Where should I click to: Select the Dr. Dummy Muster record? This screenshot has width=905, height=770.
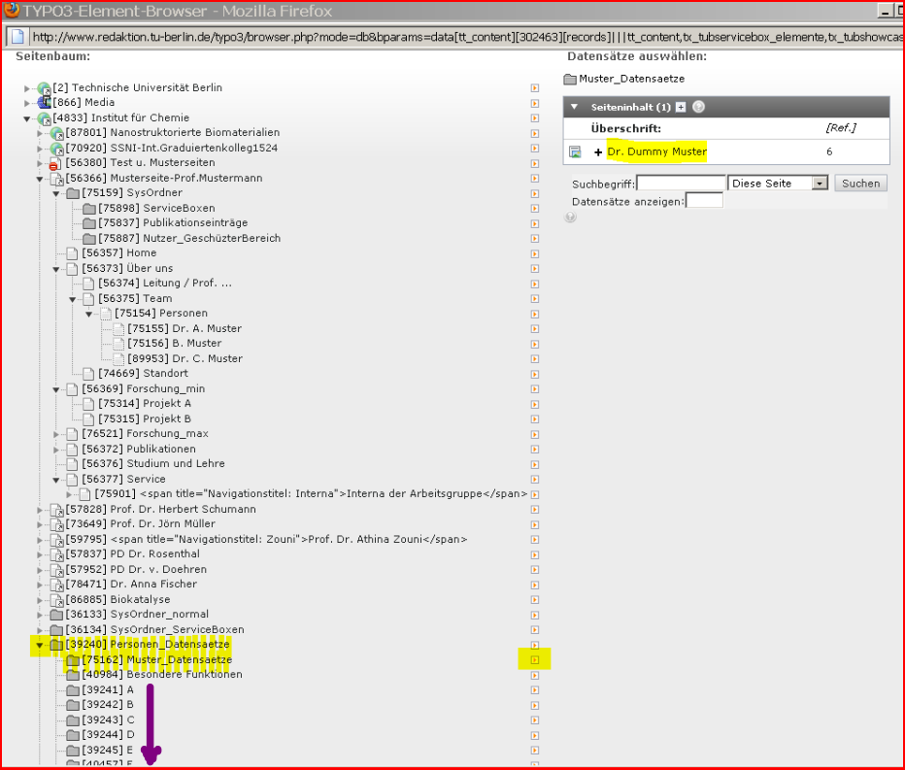(x=656, y=152)
